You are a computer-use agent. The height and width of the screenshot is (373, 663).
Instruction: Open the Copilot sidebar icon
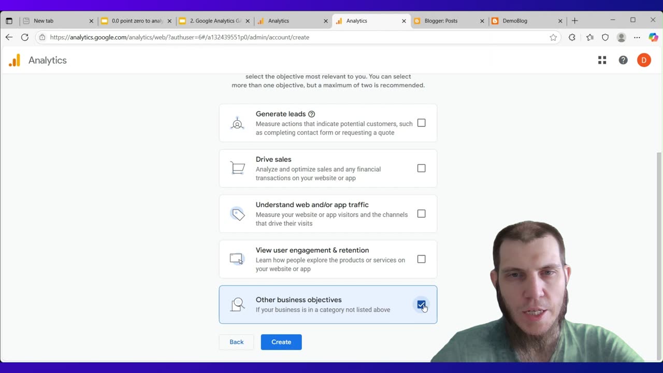point(653,37)
